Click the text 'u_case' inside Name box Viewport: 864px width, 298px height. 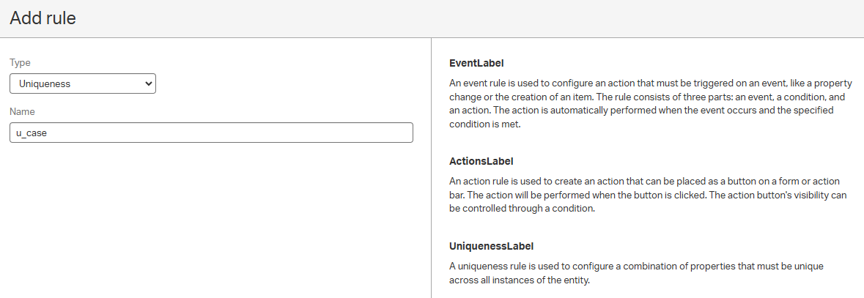pyautogui.click(x=32, y=133)
